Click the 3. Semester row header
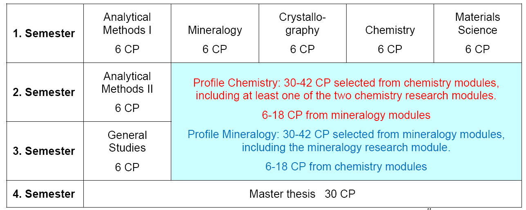 pos(45,151)
